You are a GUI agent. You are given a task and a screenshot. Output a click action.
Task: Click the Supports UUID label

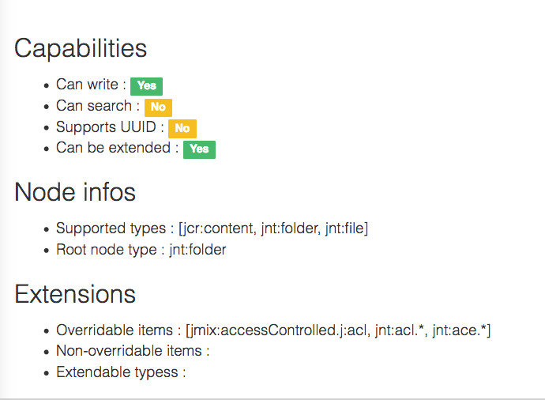point(106,127)
